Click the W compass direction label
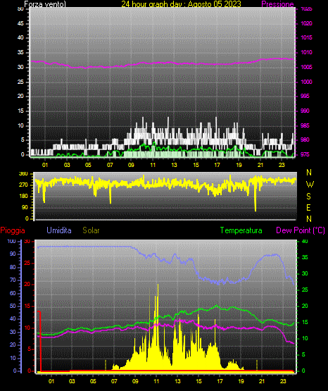This screenshot has height=391, width=328. point(310,185)
